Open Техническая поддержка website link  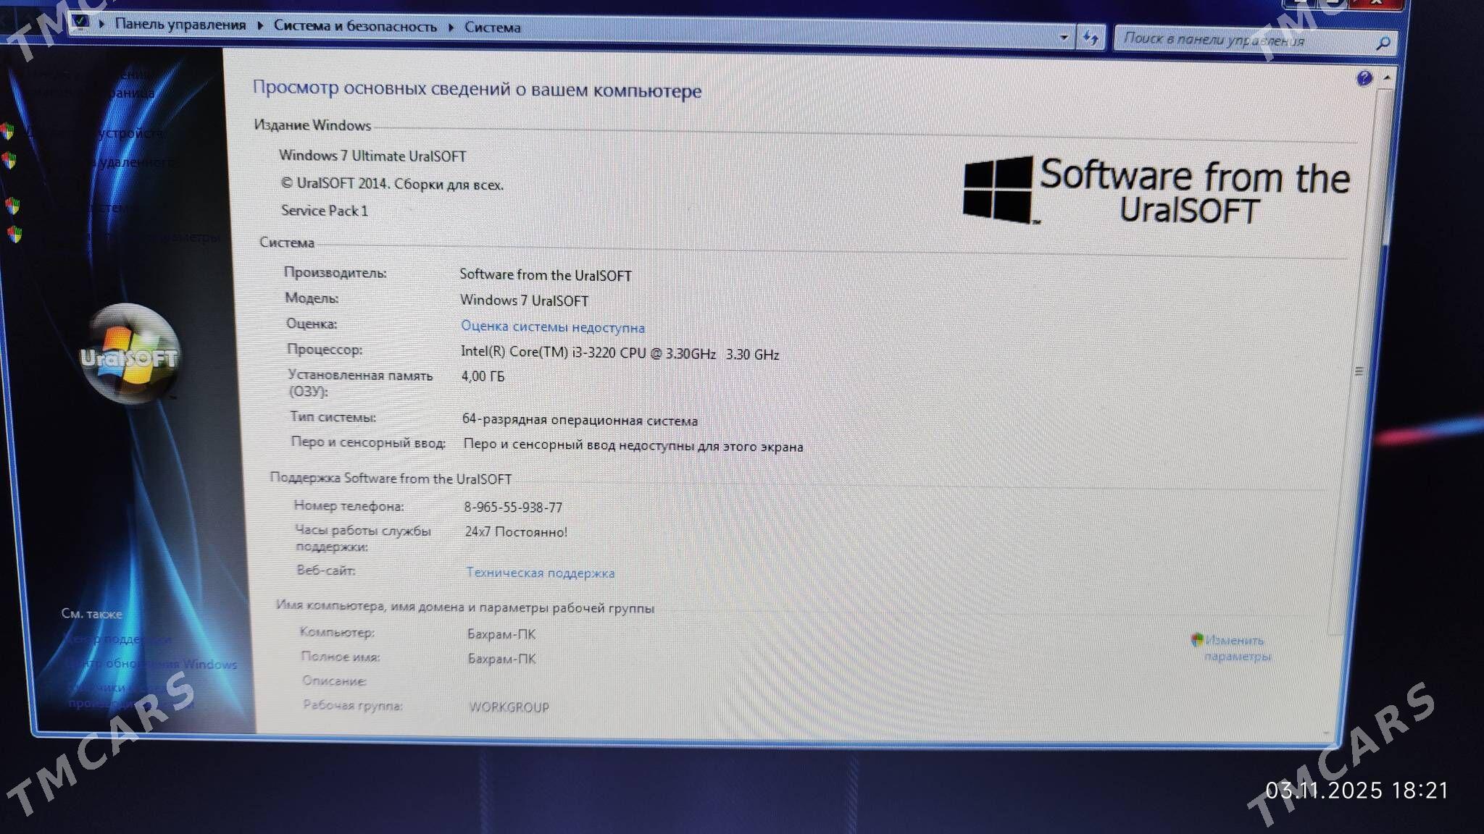(x=540, y=573)
